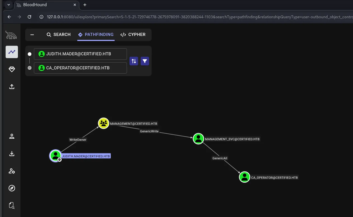Open a new browser tab
This screenshot has height=217, width=353.
pos(85,5)
